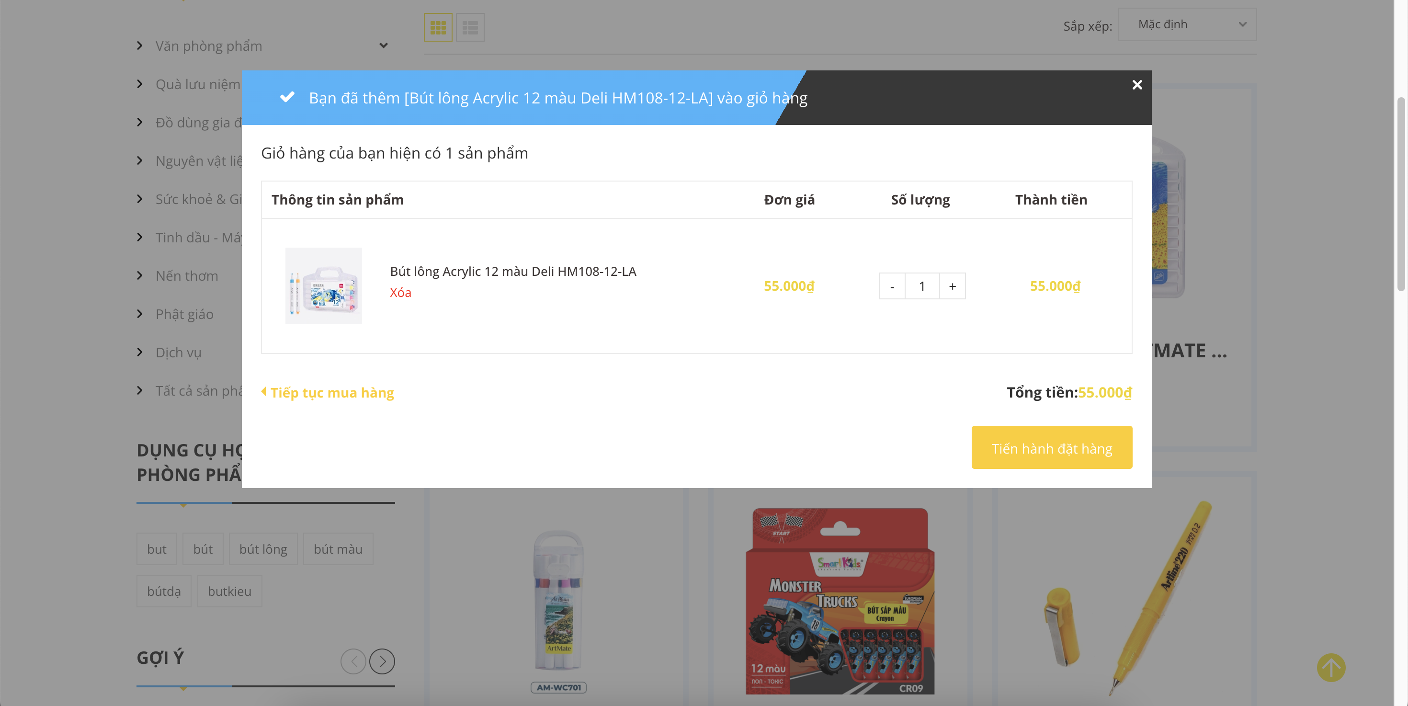Click Tiến hành đặt hàng button

pos(1051,448)
